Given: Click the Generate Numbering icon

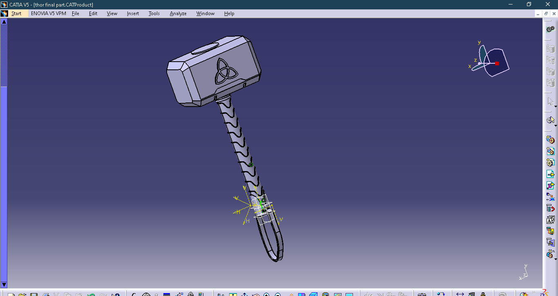Looking at the screenshot, I should click(550, 220).
